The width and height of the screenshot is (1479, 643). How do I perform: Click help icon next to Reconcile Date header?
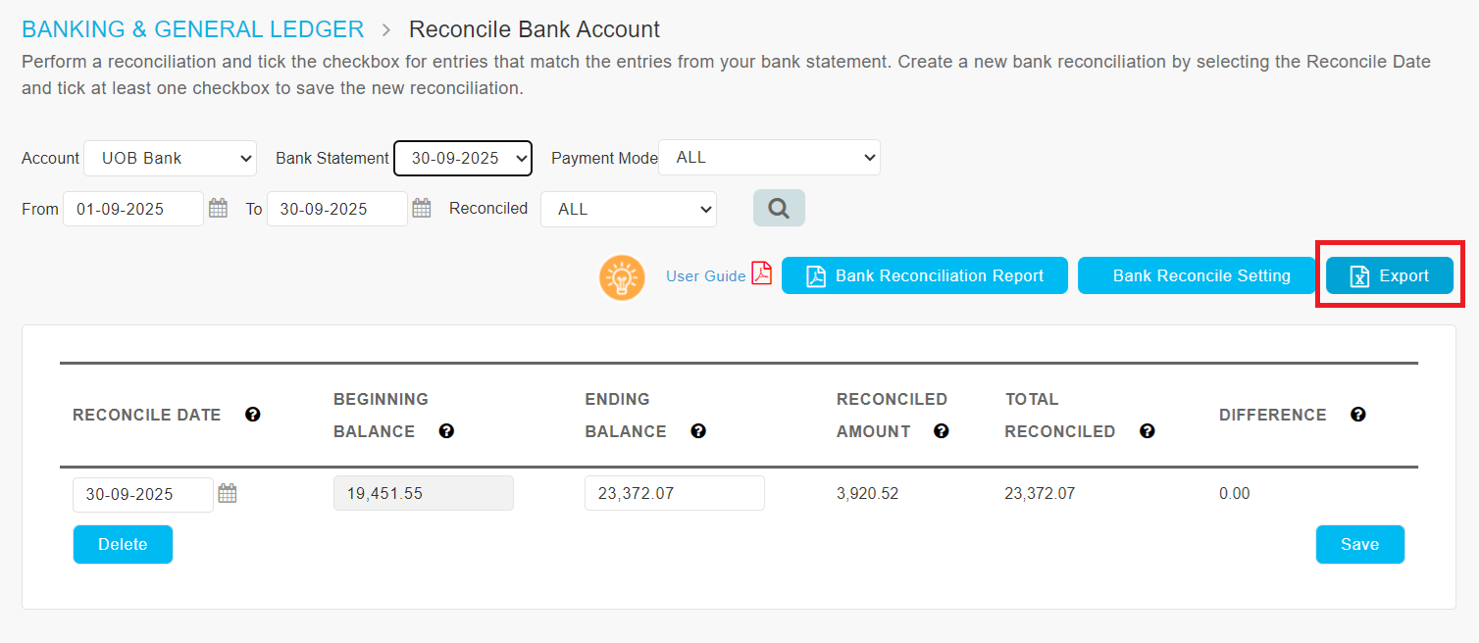[x=252, y=415]
